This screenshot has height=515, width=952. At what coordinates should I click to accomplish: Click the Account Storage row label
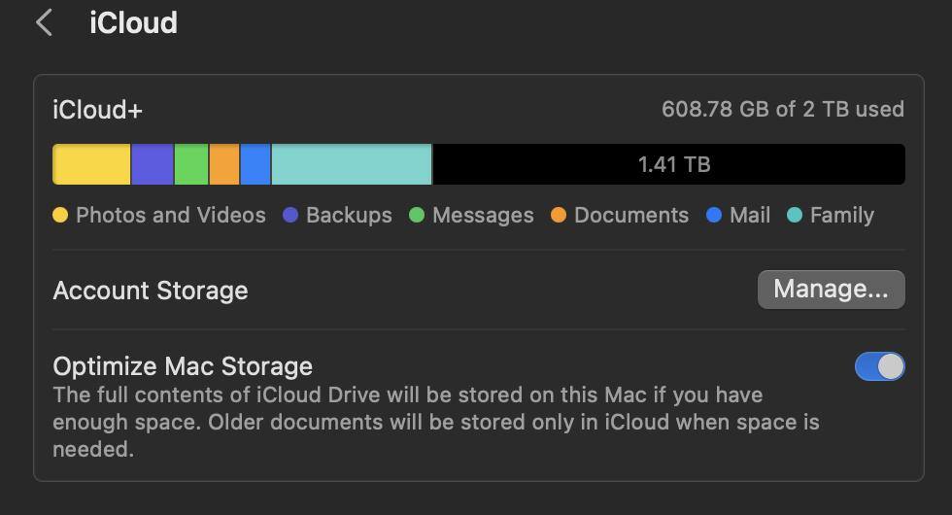coord(151,291)
